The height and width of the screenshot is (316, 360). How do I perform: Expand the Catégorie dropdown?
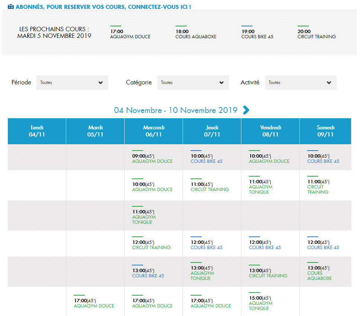point(193,83)
